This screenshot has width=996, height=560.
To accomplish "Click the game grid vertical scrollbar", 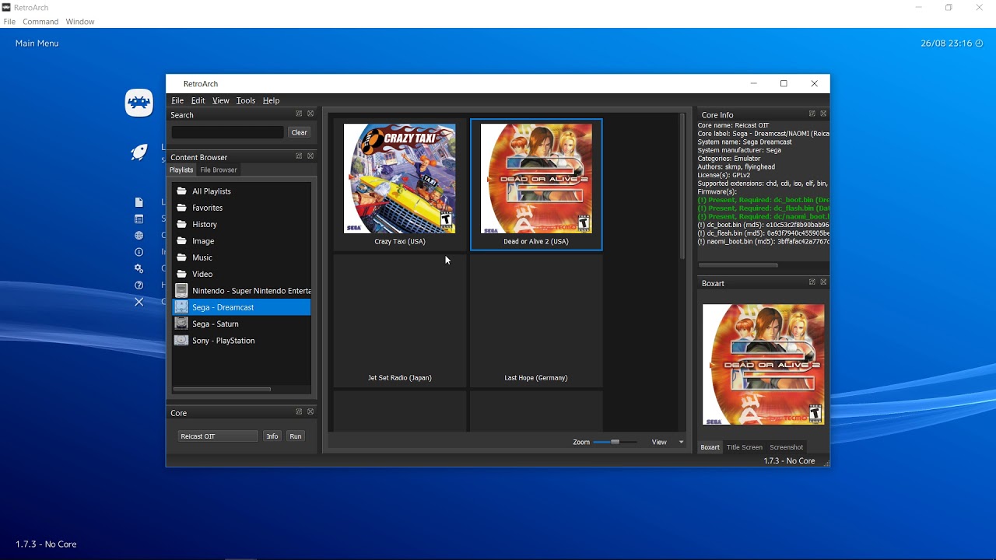I will [x=682, y=187].
